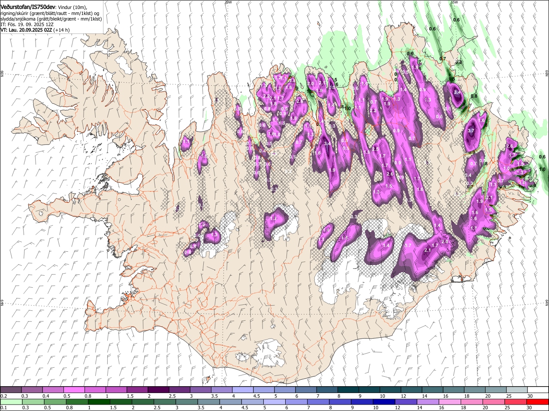Click the 'slydda/snjókoma' description line

tap(51, 19)
